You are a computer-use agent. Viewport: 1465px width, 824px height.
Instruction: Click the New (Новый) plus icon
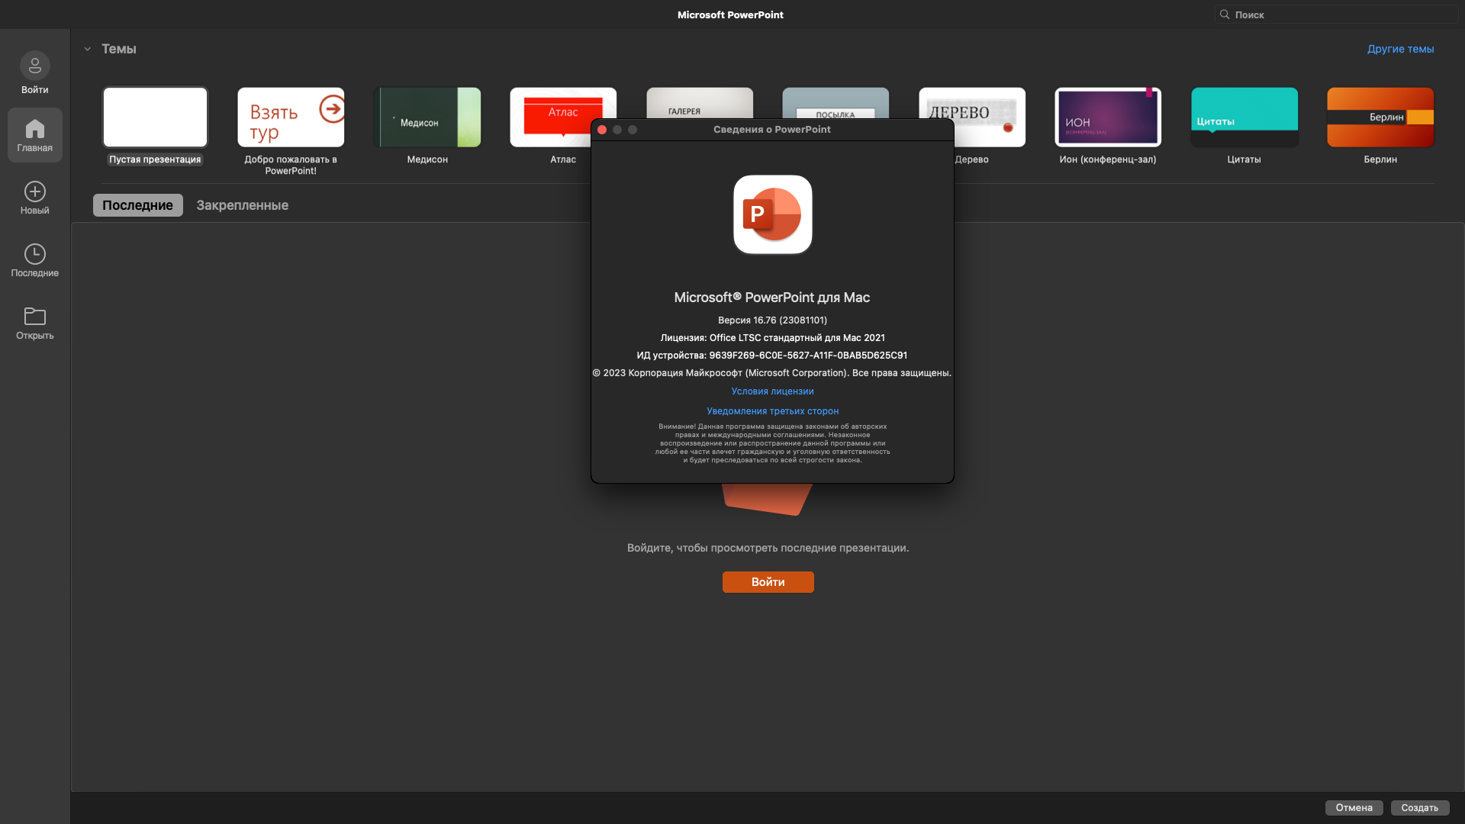click(35, 192)
